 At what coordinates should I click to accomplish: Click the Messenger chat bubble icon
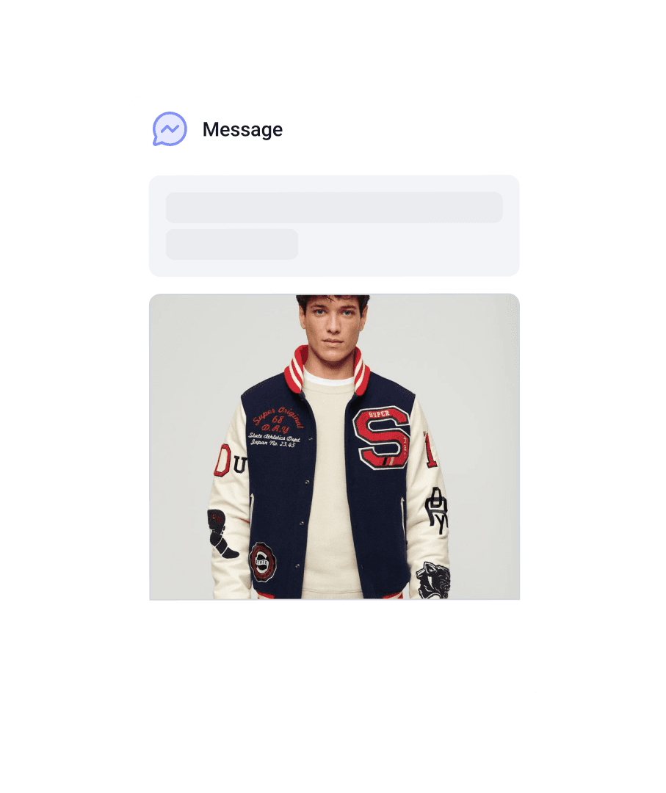[170, 129]
